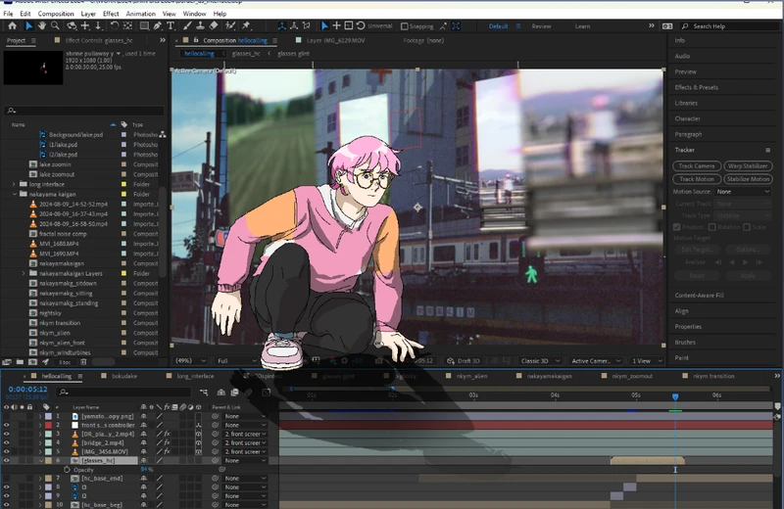Click the Warp Stabilizer button
The height and width of the screenshot is (509, 784).
point(748,165)
